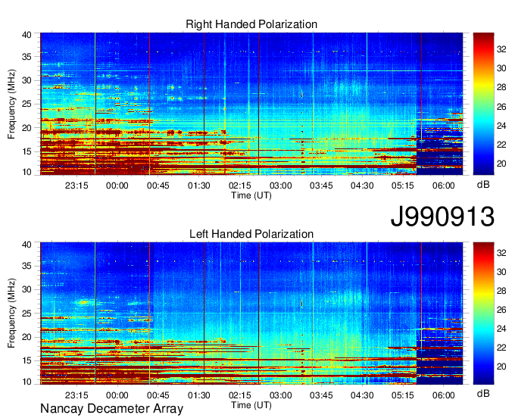The image size is (515, 418).
Task: Pick 06:00 time tick on Left Handed plot
Action: pyautogui.click(x=443, y=395)
